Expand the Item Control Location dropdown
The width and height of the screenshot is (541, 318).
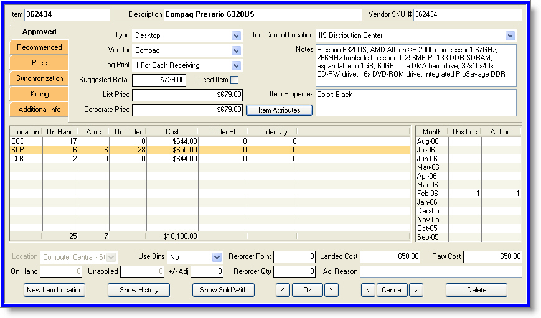coord(510,36)
